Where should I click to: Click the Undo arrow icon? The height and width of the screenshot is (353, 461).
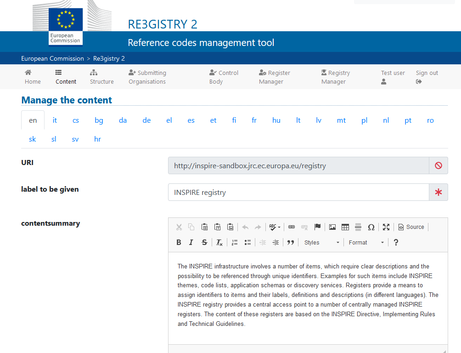245,227
